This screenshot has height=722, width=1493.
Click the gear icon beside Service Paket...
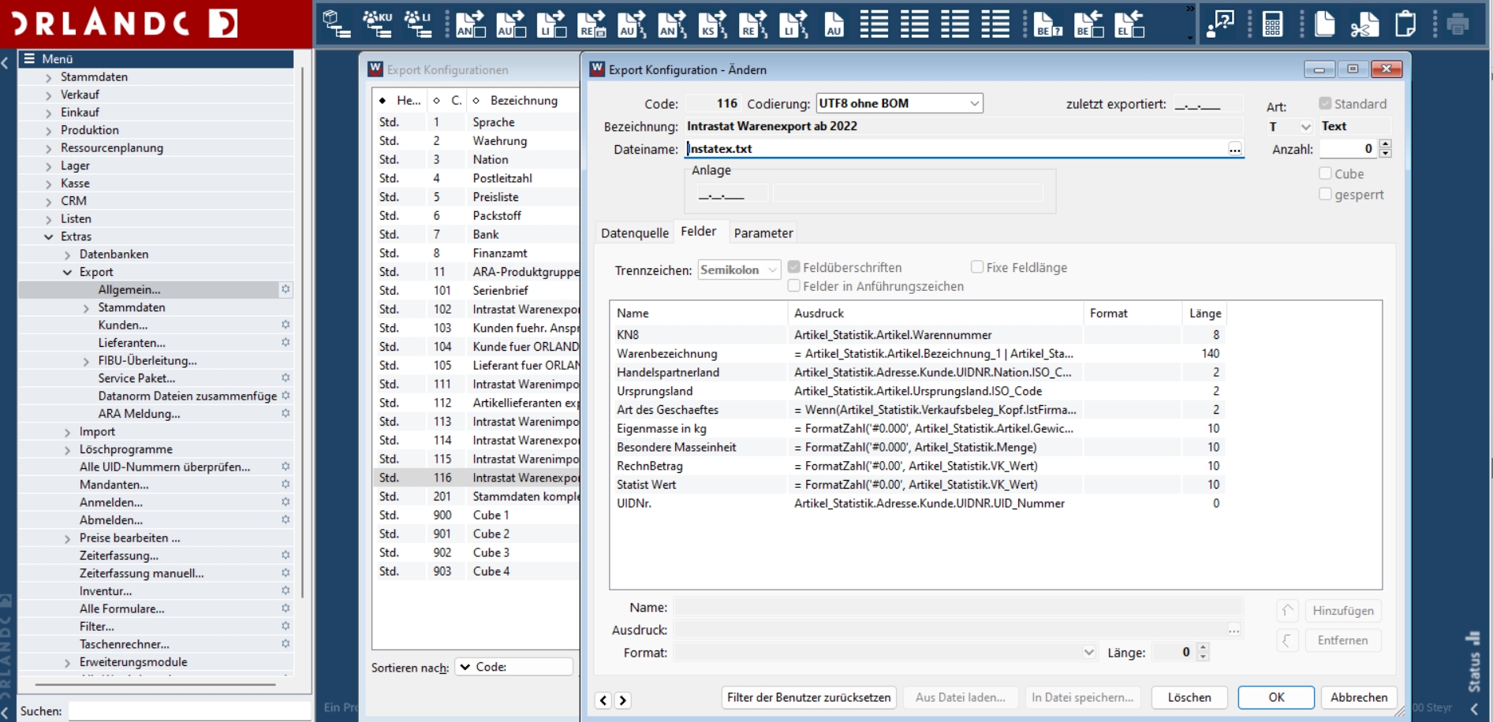pos(286,378)
